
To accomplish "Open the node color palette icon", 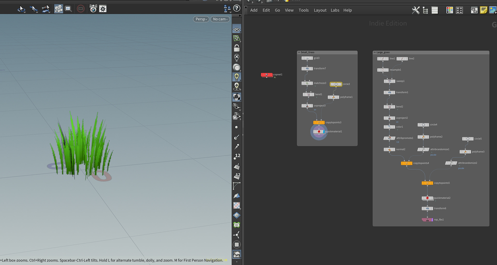I will coord(450,10).
